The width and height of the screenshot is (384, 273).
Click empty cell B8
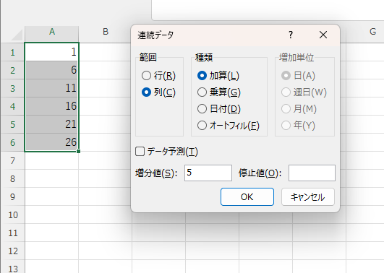point(106,179)
